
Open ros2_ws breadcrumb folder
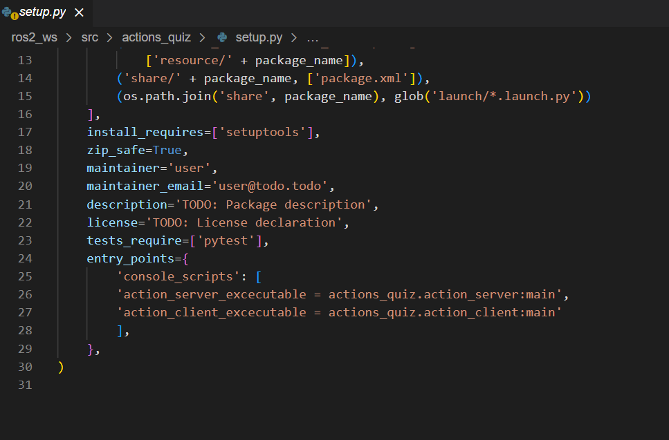(x=34, y=37)
